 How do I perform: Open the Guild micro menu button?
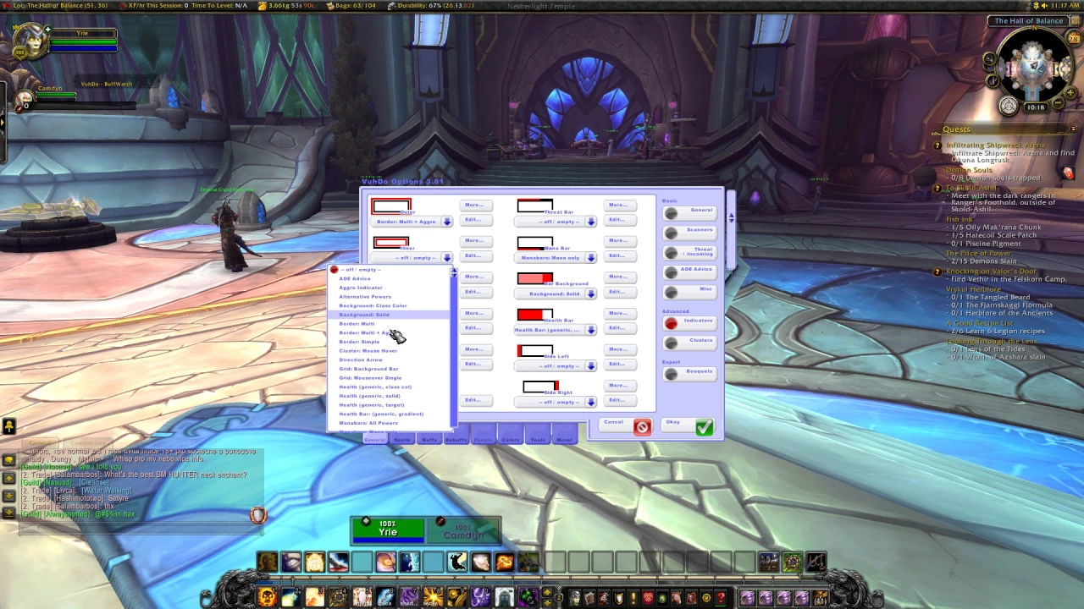pyautogui.click(x=648, y=597)
